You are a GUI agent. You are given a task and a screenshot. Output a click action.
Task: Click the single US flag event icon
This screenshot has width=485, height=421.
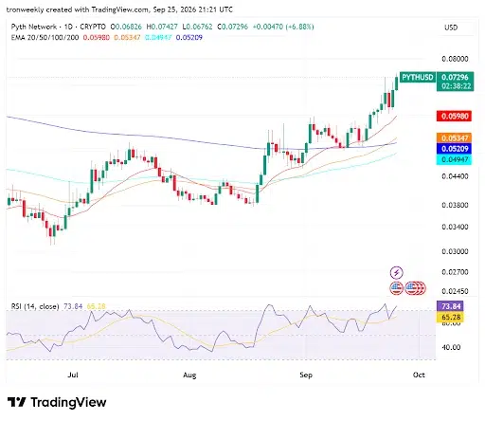click(x=396, y=288)
